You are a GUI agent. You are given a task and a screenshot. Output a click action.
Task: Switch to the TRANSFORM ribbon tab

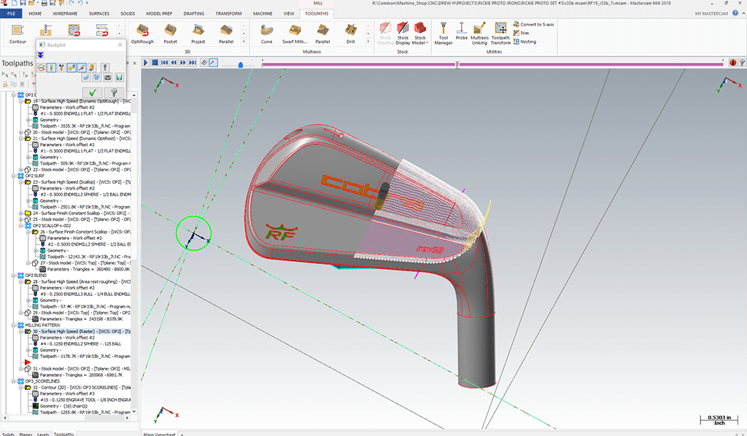228,13
